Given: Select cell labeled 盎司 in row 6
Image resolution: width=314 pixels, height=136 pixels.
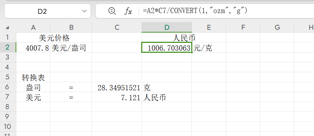Looking at the screenshot, I should pyautogui.click(x=33, y=87).
